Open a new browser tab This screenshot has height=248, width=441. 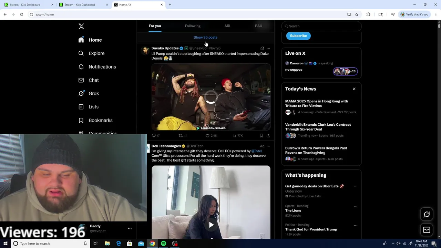170,5
